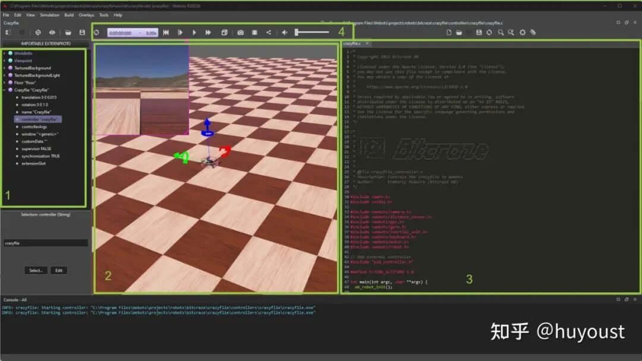Select the translation 0 0 0.015 field
The width and height of the screenshot is (642, 361).
tap(39, 97)
